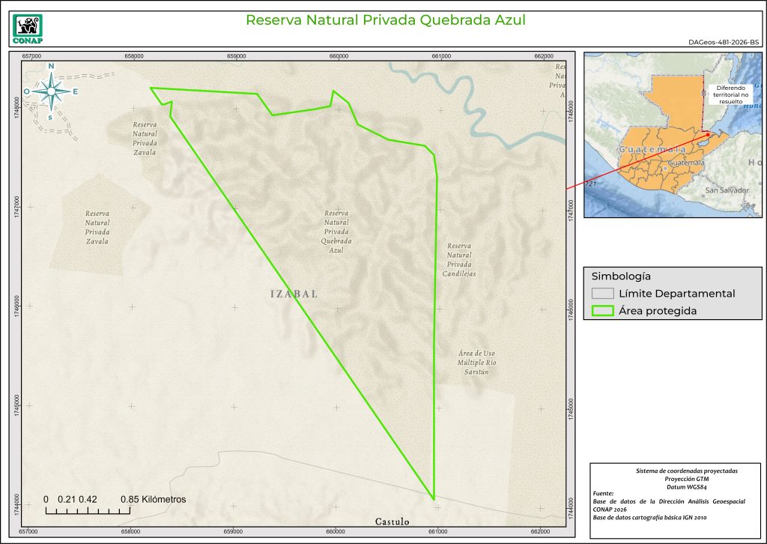
Task: Select the green Área protegida legend swatch
Action: [602, 311]
